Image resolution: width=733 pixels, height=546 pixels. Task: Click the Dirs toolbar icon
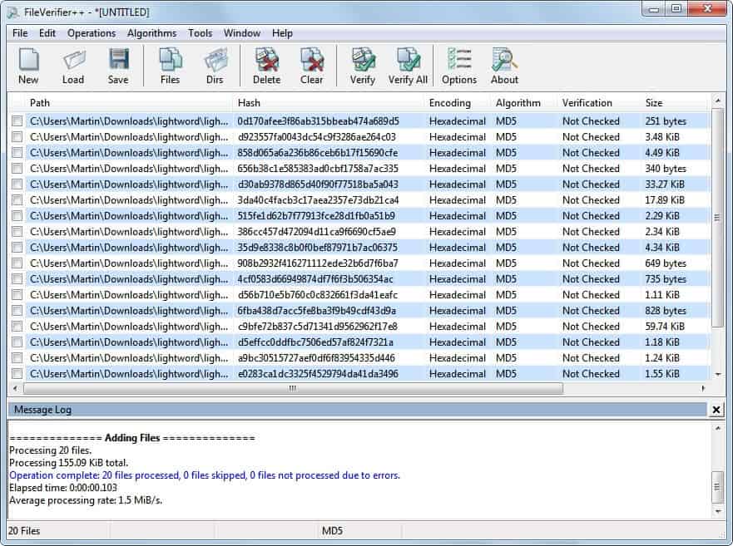tap(215, 62)
